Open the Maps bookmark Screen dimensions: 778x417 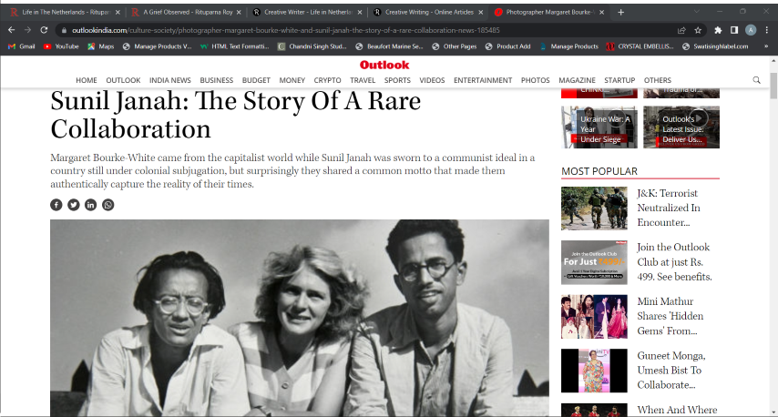coord(101,46)
